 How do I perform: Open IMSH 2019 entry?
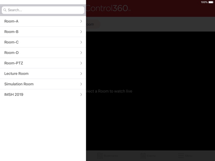[43, 95]
